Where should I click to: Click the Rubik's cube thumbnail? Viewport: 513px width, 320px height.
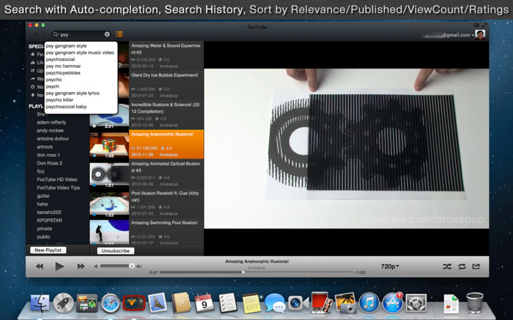109,145
